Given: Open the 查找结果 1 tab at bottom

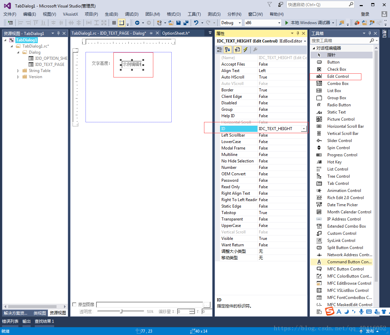Looking at the screenshot, I should [44, 321].
